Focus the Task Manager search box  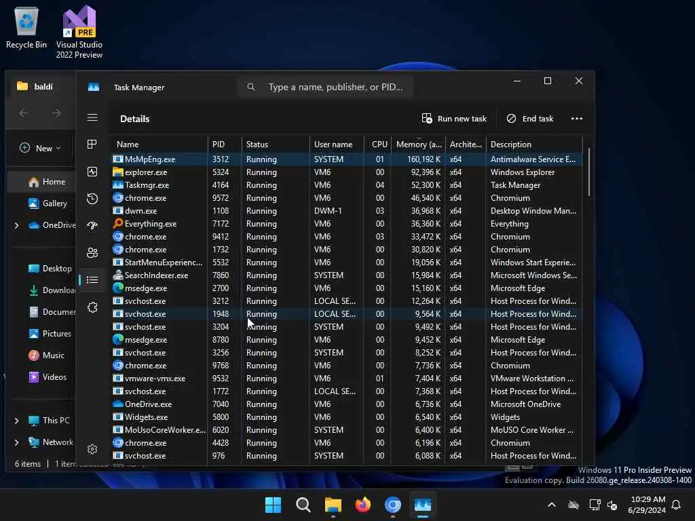[325, 87]
